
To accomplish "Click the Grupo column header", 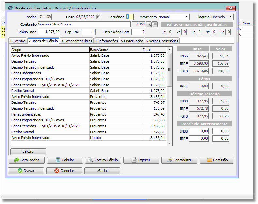I will tap(50, 50).
